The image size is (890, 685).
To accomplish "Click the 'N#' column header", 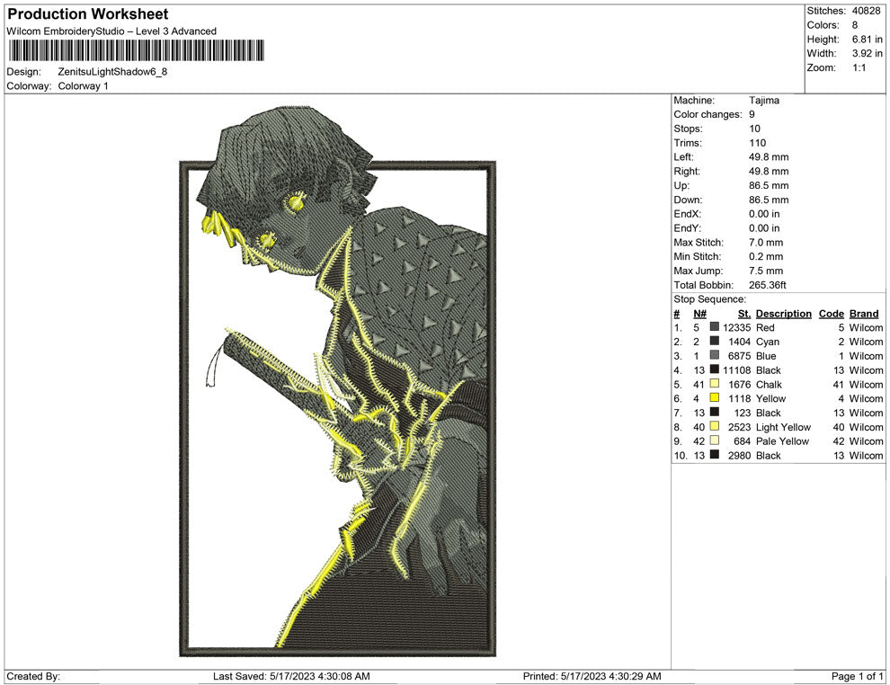I will pyautogui.click(x=699, y=314).
